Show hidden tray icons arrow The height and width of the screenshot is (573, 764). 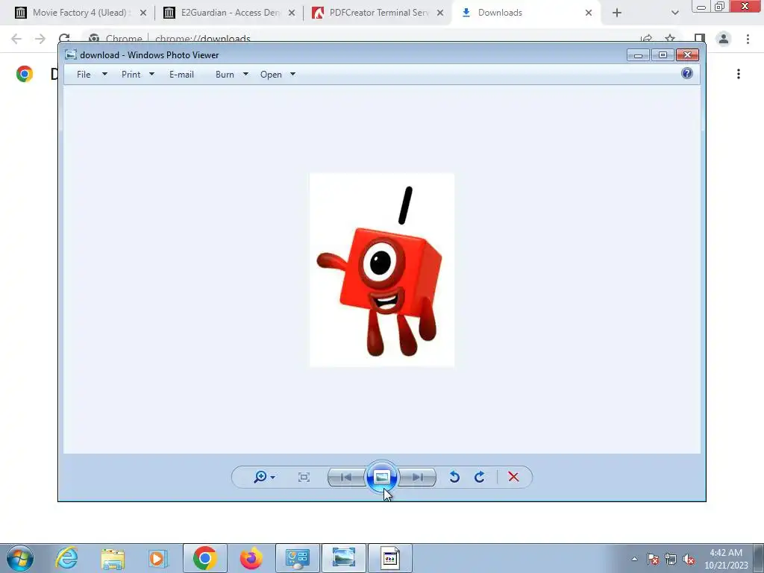point(634,559)
